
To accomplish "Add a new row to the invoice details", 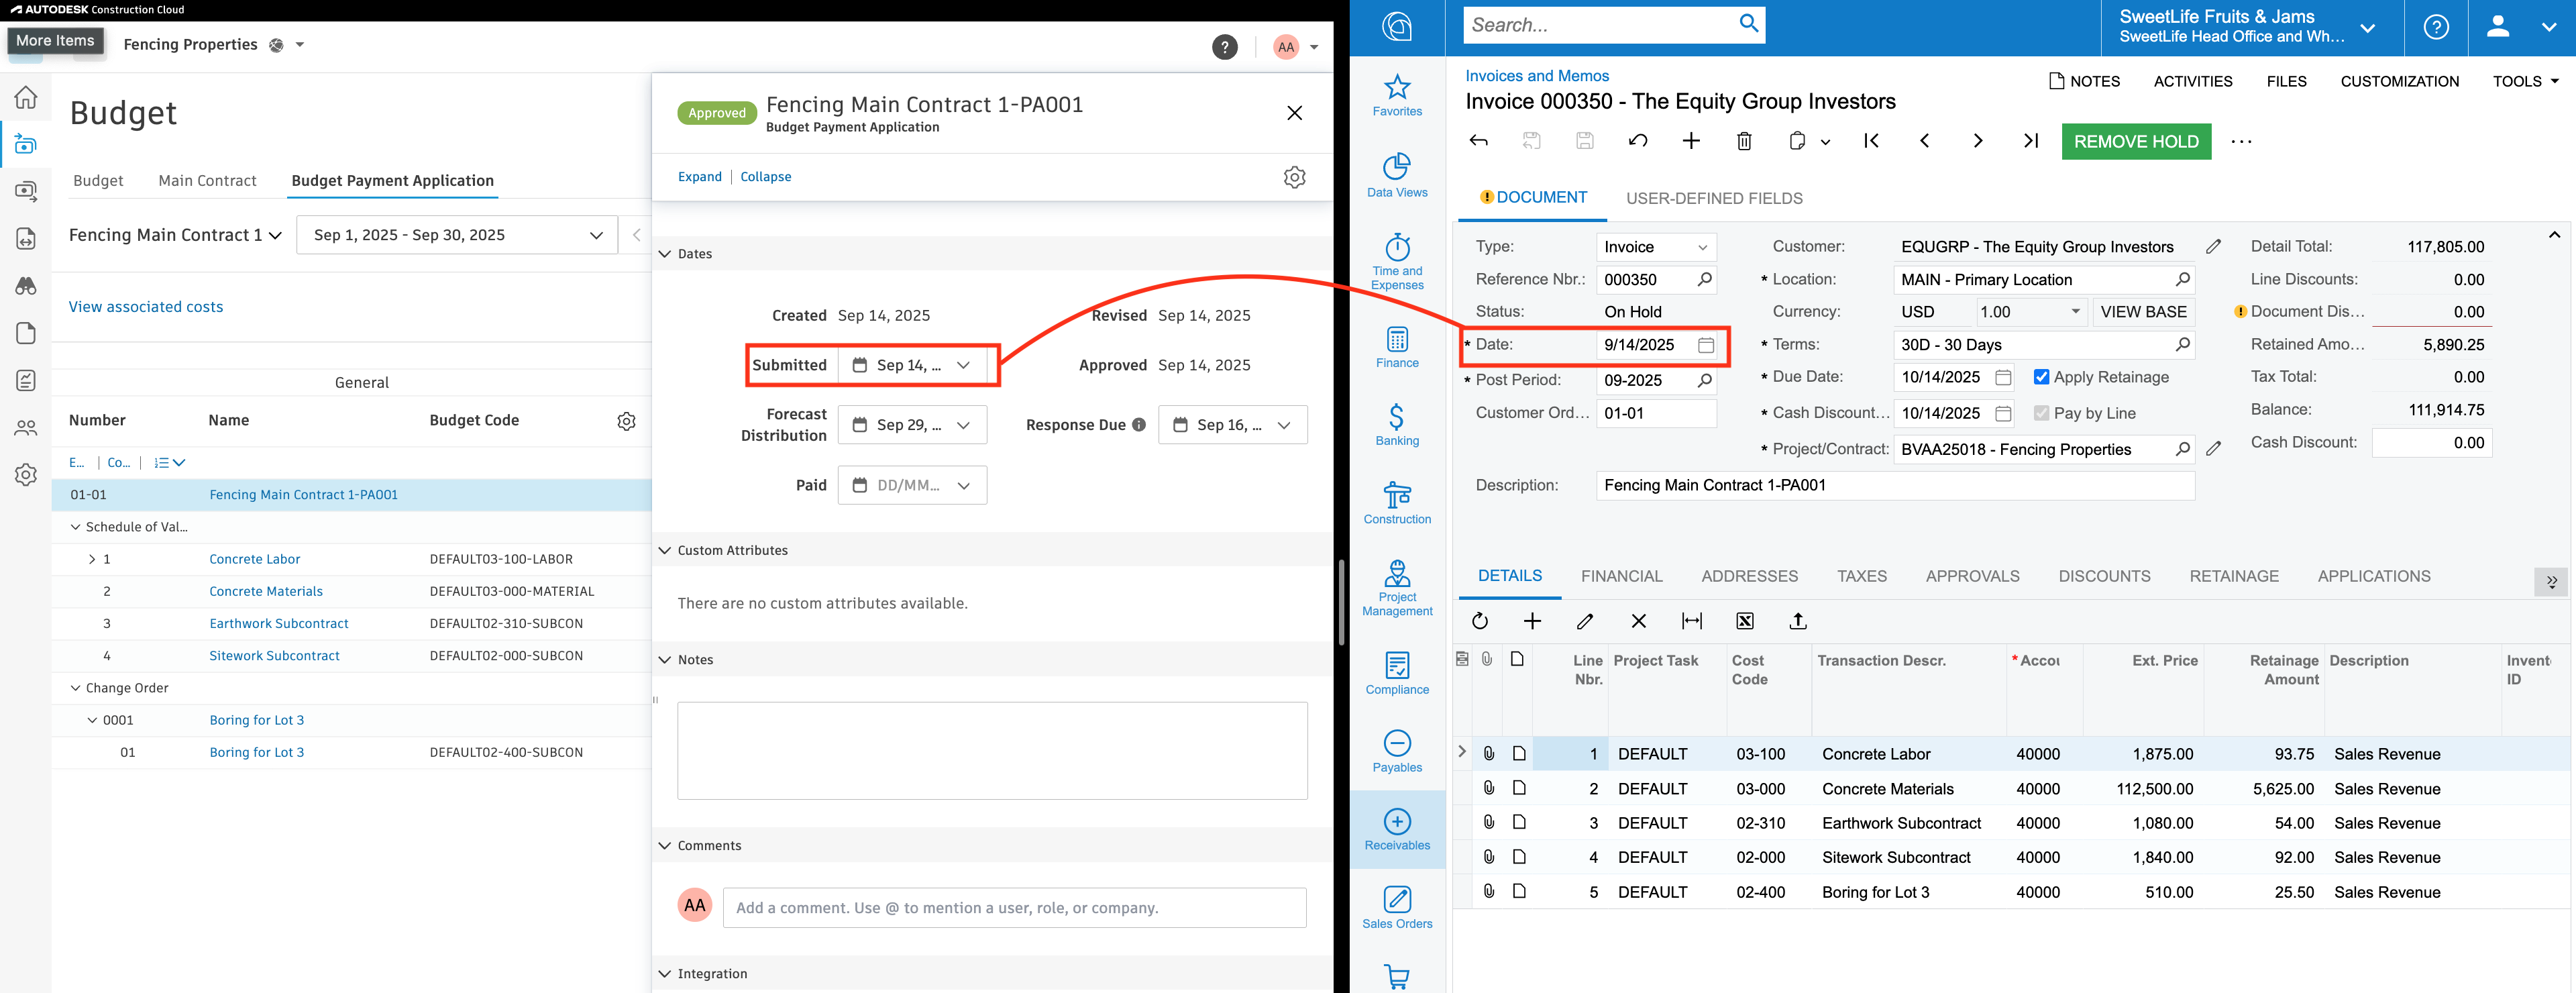I will coord(1532,621).
